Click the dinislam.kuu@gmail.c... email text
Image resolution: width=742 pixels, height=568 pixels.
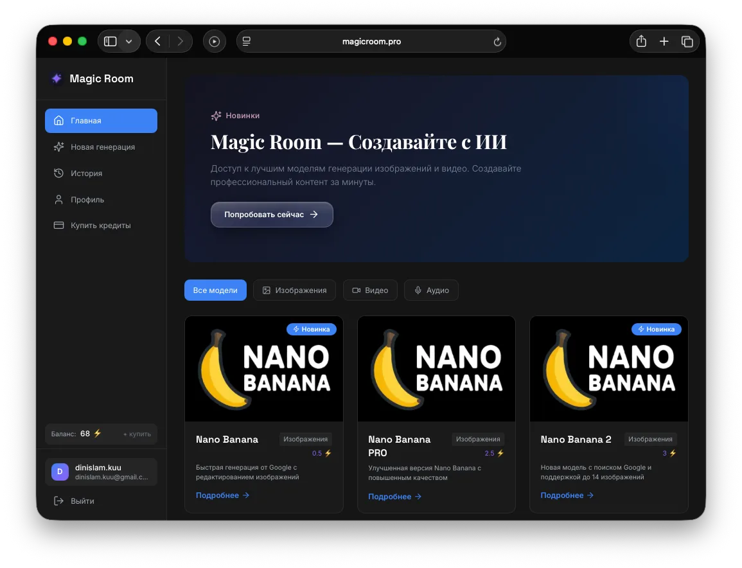(x=111, y=477)
